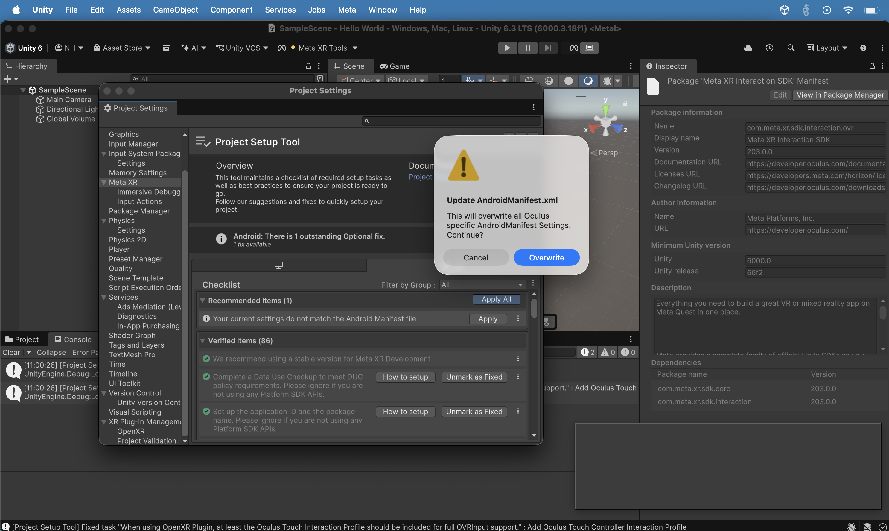Lock the Hierarchy panel

309,66
